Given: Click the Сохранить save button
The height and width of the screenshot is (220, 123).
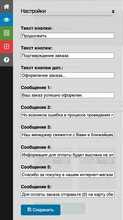Looking at the screenshot, I should [41, 210].
